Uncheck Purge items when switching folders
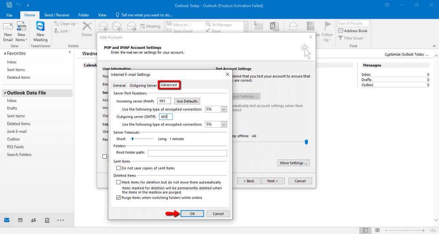Viewport: 439px width, 234px height. pos(118,198)
